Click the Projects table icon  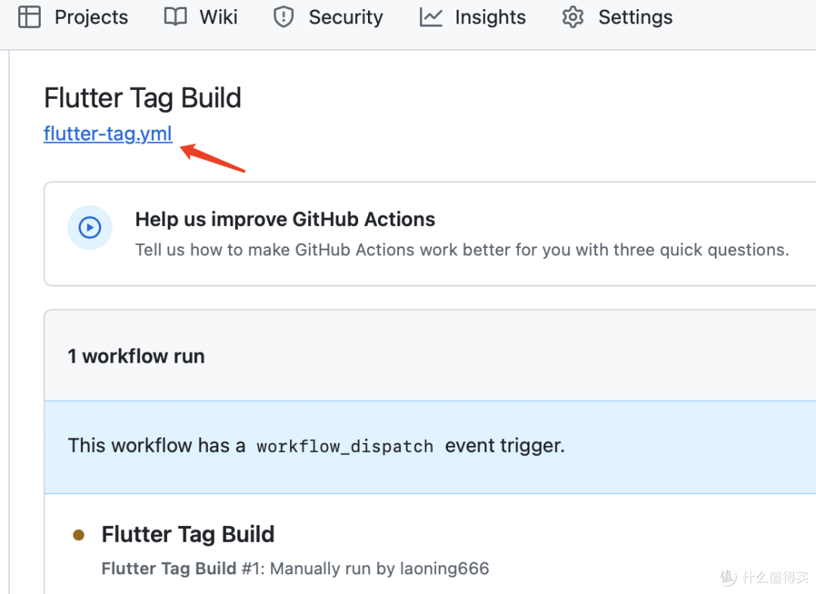click(x=29, y=17)
